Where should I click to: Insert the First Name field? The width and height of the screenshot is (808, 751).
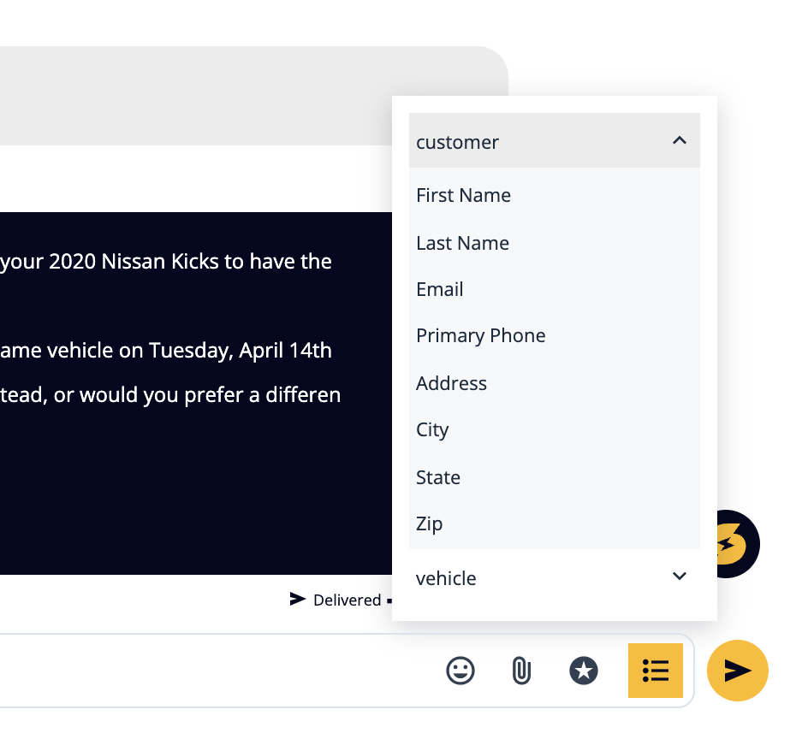tap(555, 195)
